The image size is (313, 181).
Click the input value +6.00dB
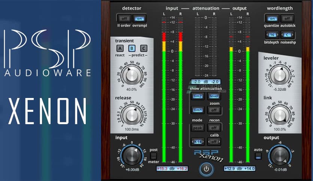132,170
